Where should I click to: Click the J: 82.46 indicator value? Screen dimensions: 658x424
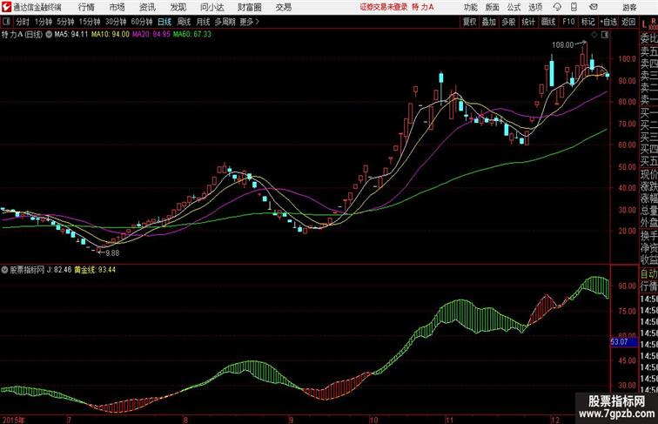pyautogui.click(x=59, y=270)
